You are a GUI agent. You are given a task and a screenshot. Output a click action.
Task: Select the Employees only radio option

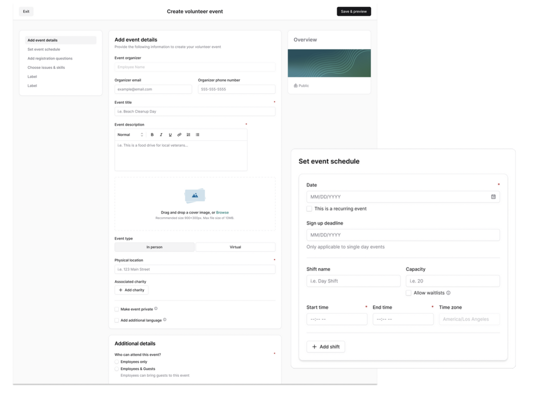pos(117,362)
